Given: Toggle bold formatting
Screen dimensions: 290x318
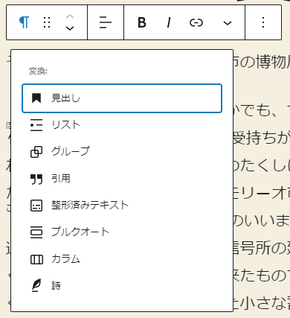Looking at the screenshot, I should pyautogui.click(x=142, y=22).
